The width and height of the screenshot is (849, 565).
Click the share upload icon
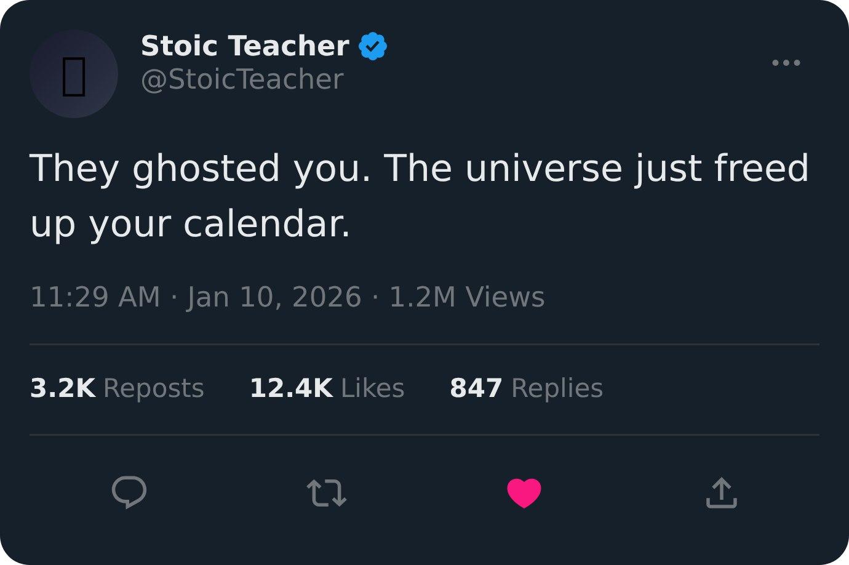721,493
